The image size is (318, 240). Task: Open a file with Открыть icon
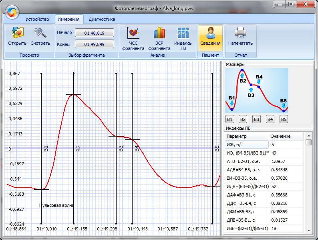tap(17, 37)
